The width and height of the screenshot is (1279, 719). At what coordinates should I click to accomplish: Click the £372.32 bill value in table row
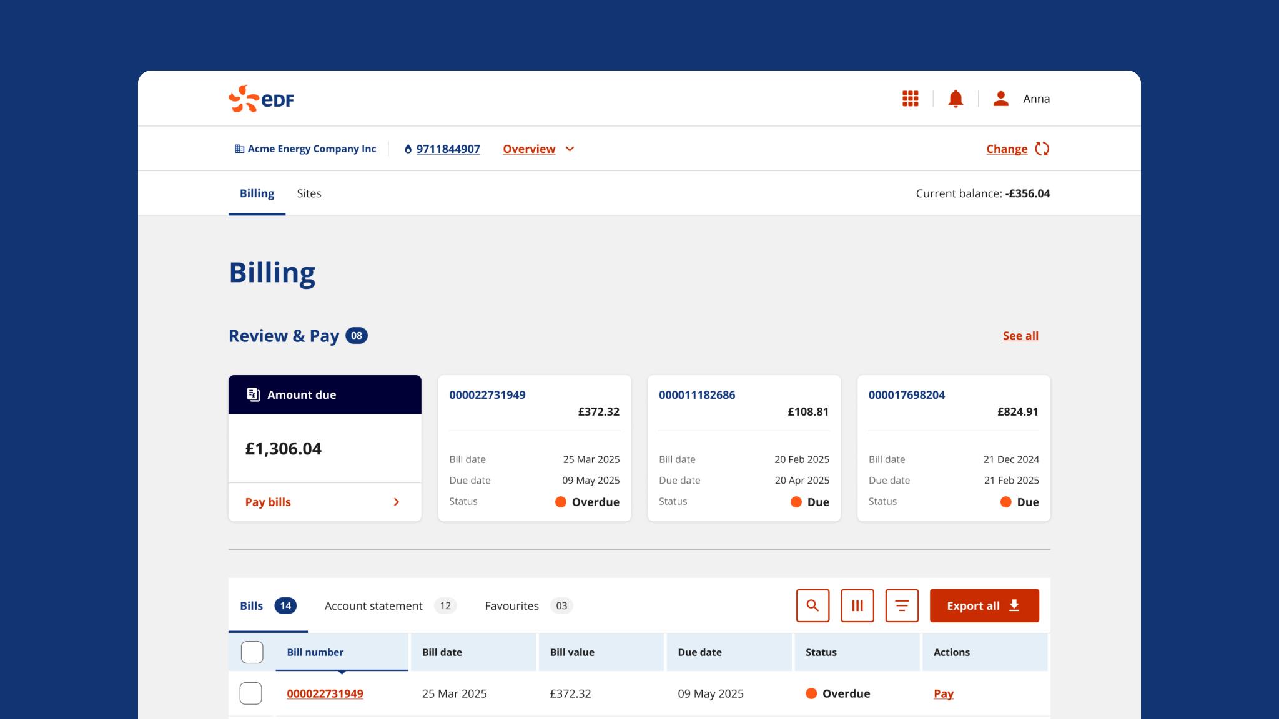click(570, 693)
